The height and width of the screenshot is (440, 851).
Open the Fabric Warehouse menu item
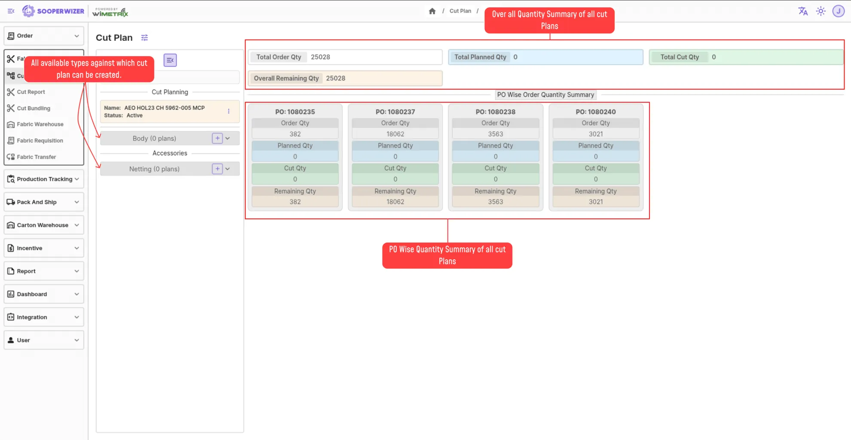40,124
